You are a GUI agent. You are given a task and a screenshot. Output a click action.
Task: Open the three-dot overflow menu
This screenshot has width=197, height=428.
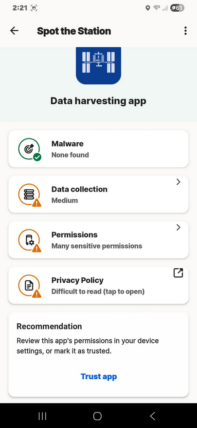tap(185, 31)
